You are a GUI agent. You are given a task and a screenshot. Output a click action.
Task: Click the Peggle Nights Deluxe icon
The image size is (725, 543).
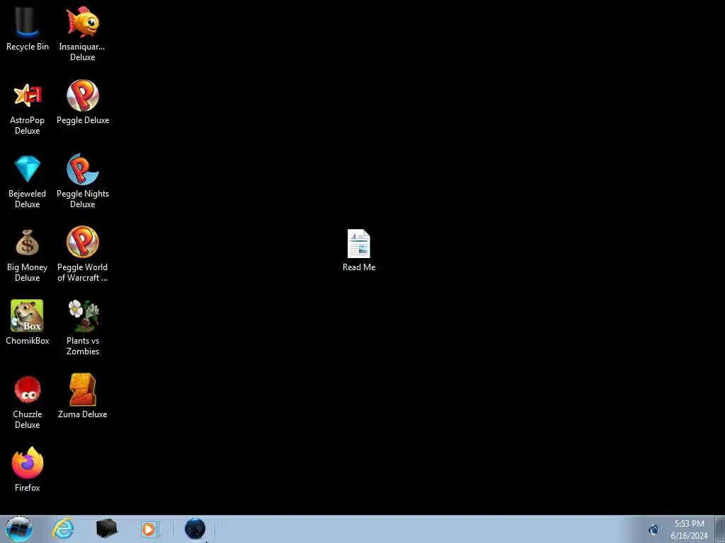point(83,169)
